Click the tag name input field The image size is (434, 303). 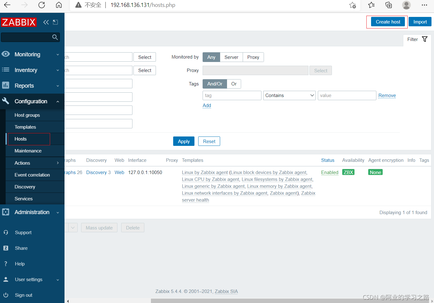click(232, 95)
